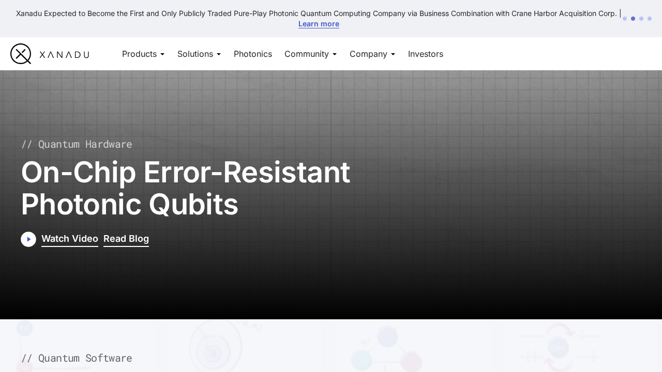
Task: Select the highlighted second banner carousel dot
Action: point(633,19)
